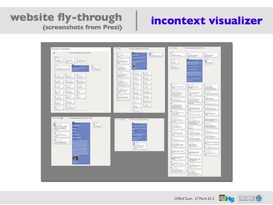Open the bottom-left screenshot with the person photo
This screenshot has height=205, width=273.
coord(81,141)
